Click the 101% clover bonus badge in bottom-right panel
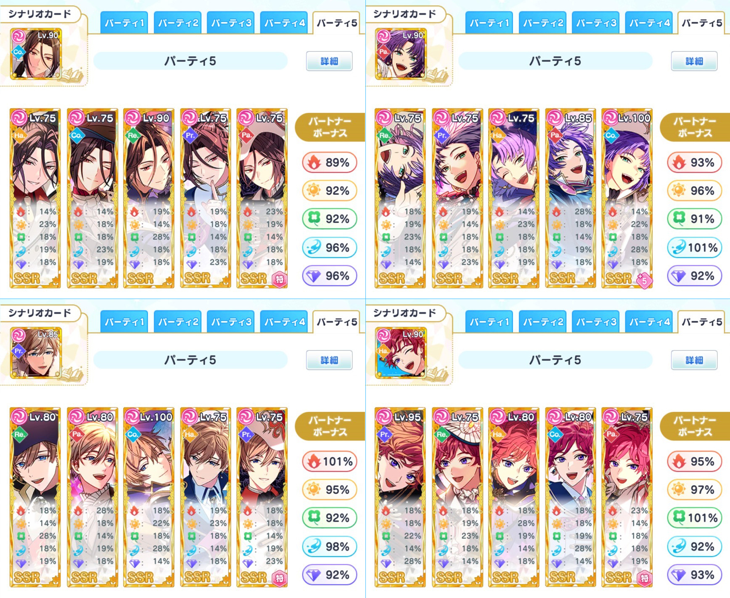This screenshot has width=730, height=598. click(x=694, y=518)
